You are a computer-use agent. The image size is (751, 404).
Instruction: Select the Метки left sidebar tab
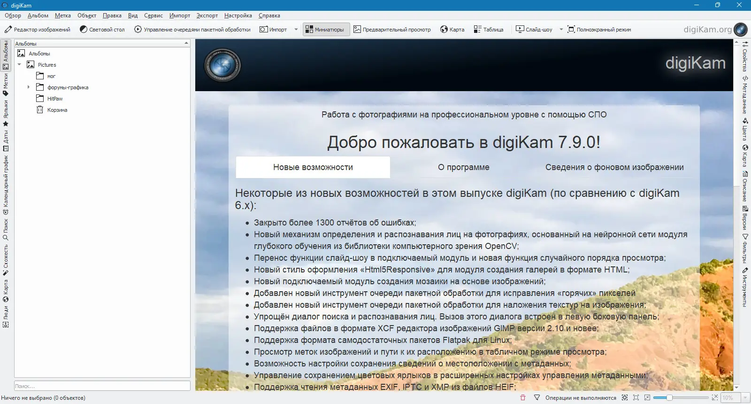[x=6, y=85]
